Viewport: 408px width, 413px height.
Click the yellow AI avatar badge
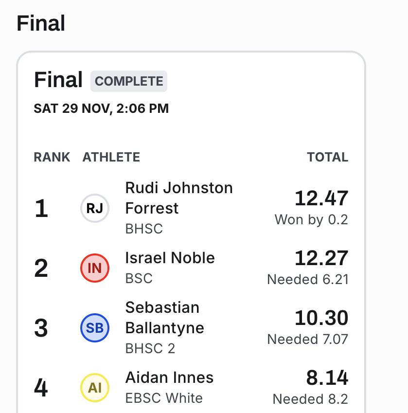click(95, 388)
